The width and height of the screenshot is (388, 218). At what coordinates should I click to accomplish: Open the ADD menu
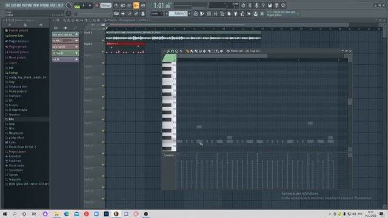pyautogui.click(x=19, y=5)
